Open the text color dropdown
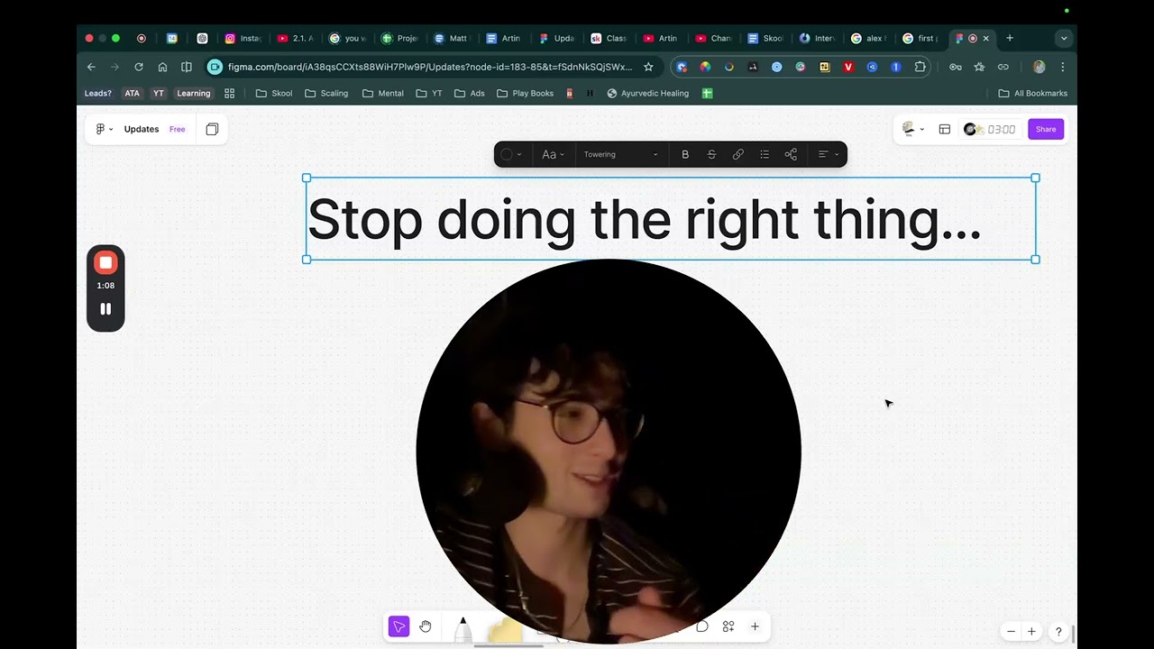 click(x=519, y=155)
